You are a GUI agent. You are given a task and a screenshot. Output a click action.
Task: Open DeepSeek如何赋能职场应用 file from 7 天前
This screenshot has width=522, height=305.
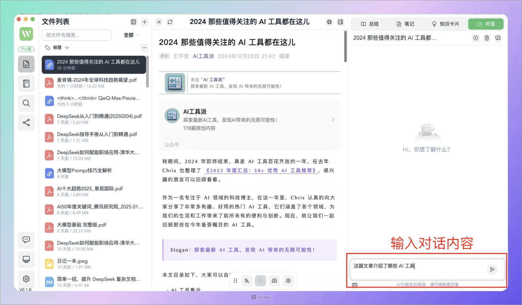pyautogui.click(x=94, y=155)
